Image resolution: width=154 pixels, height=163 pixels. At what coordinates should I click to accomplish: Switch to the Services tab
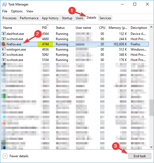click(x=105, y=18)
